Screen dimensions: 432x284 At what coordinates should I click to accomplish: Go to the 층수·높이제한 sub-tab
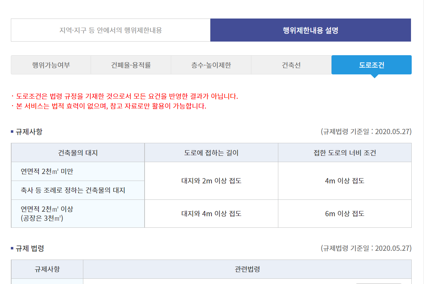point(211,65)
